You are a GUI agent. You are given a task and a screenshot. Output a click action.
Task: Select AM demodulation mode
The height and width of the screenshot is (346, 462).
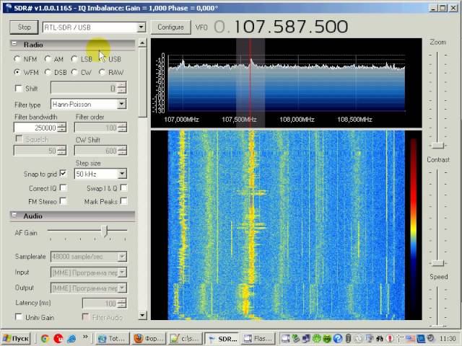pyautogui.click(x=48, y=59)
